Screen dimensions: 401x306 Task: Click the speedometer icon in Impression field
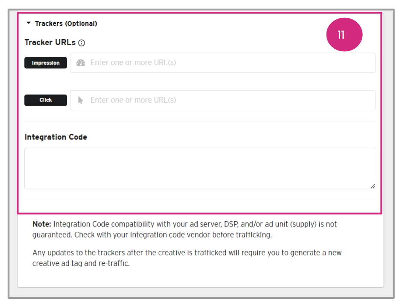tap(81, 63)
